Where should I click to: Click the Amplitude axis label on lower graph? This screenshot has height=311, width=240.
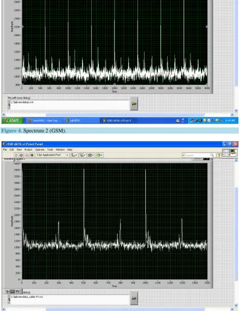[x=12, y=221]
